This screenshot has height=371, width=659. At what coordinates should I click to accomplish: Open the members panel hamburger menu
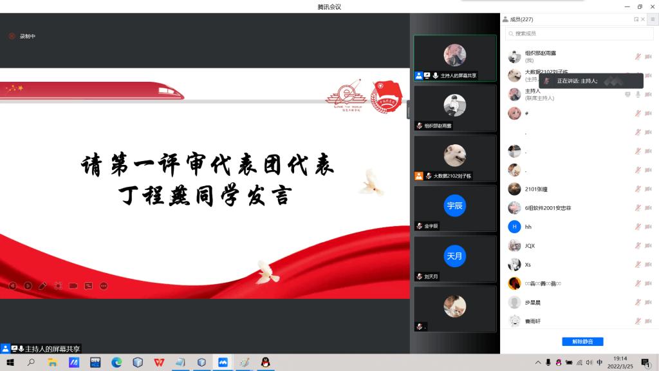tap(652, 19)
